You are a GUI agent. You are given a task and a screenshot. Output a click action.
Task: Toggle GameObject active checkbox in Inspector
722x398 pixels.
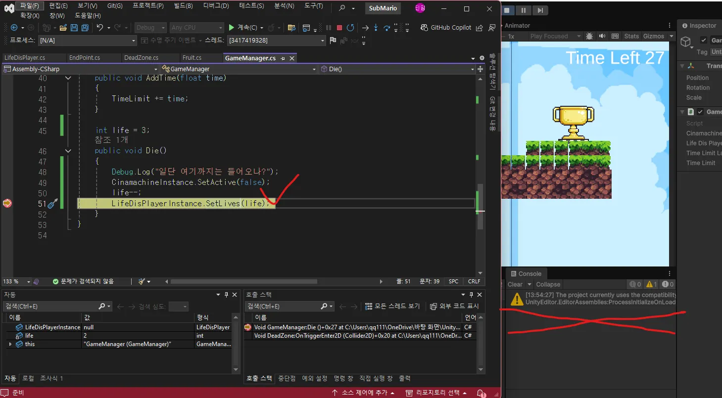703,40
